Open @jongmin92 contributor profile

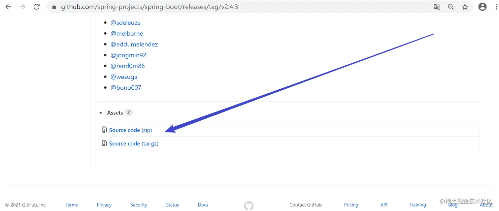[x=128, y=55]
